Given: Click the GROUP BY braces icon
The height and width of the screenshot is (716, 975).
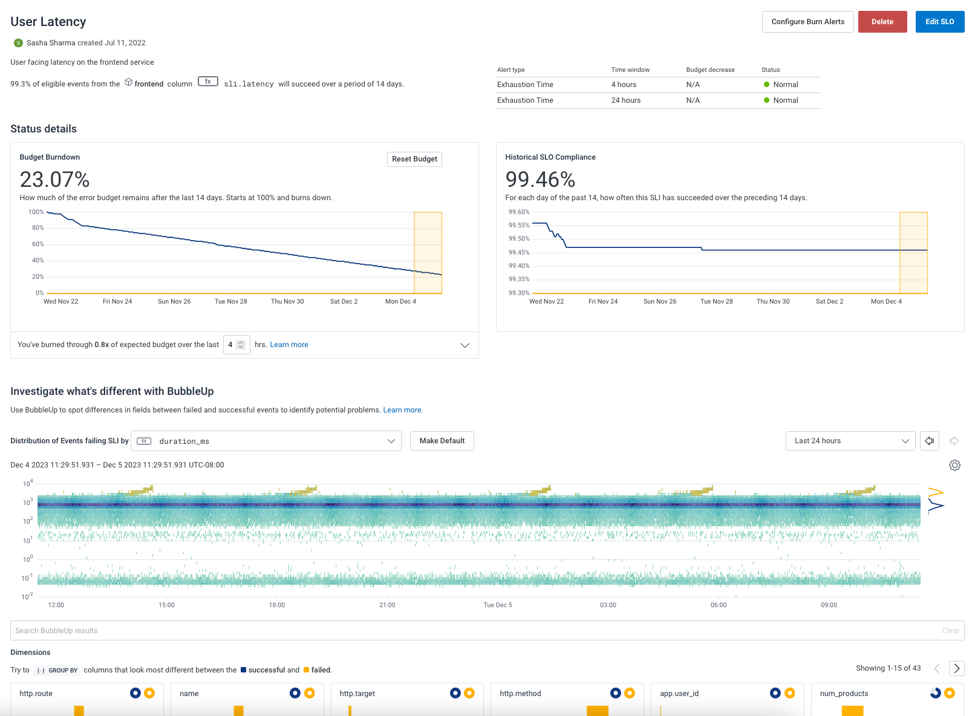Looking at the screenshot, I should (41, 670).
